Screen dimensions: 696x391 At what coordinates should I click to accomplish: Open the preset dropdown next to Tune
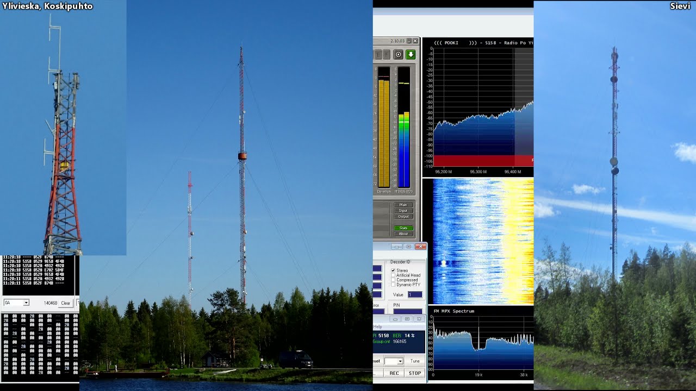point(394,361)
